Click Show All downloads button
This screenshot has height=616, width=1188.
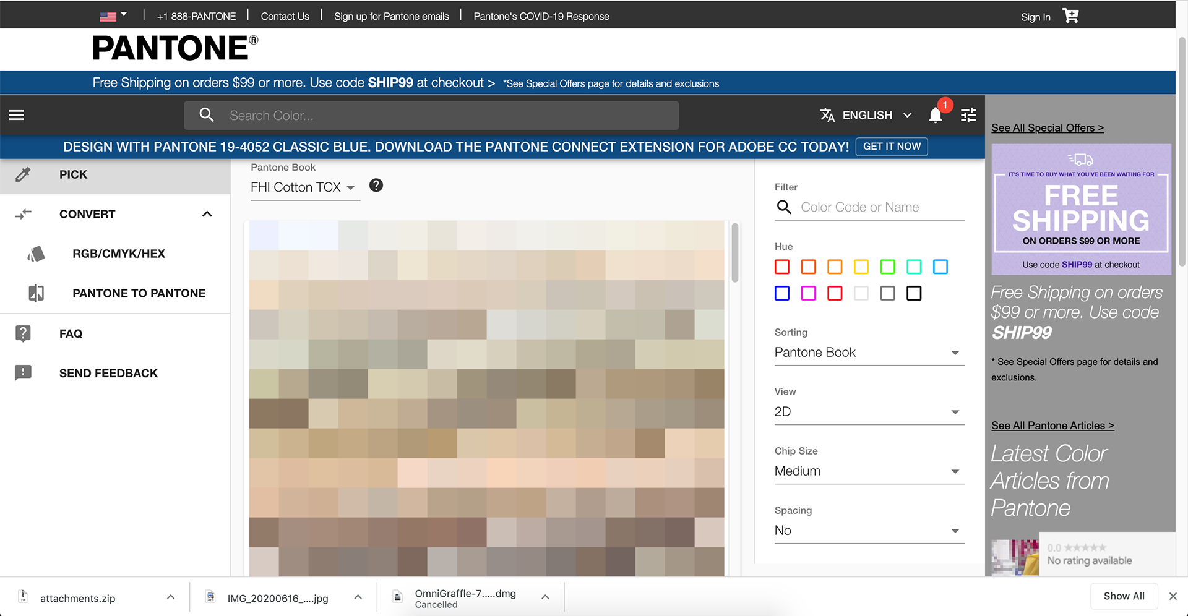(1124, 596)
